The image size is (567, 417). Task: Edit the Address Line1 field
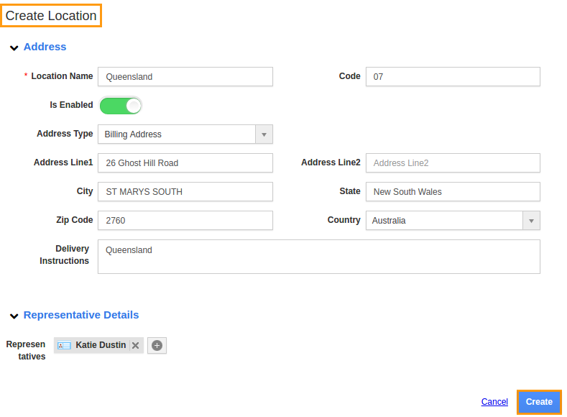click(x=185, y=163)
